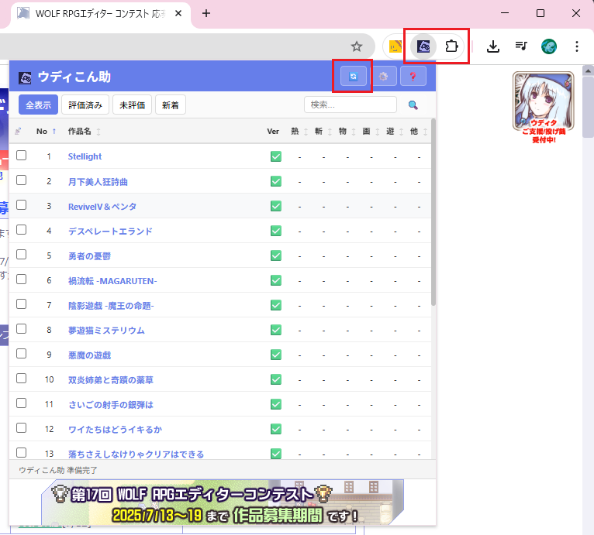Sort by the 物 rating column
The height and width of the screenshot is (535, 594).
pyautogui.click(x=347, y=132)
